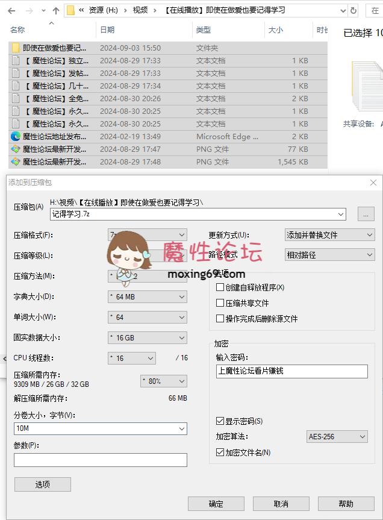Open the dictionary size 64 MB dropdown
383x520 pixels.
click(x=148, y=296)
